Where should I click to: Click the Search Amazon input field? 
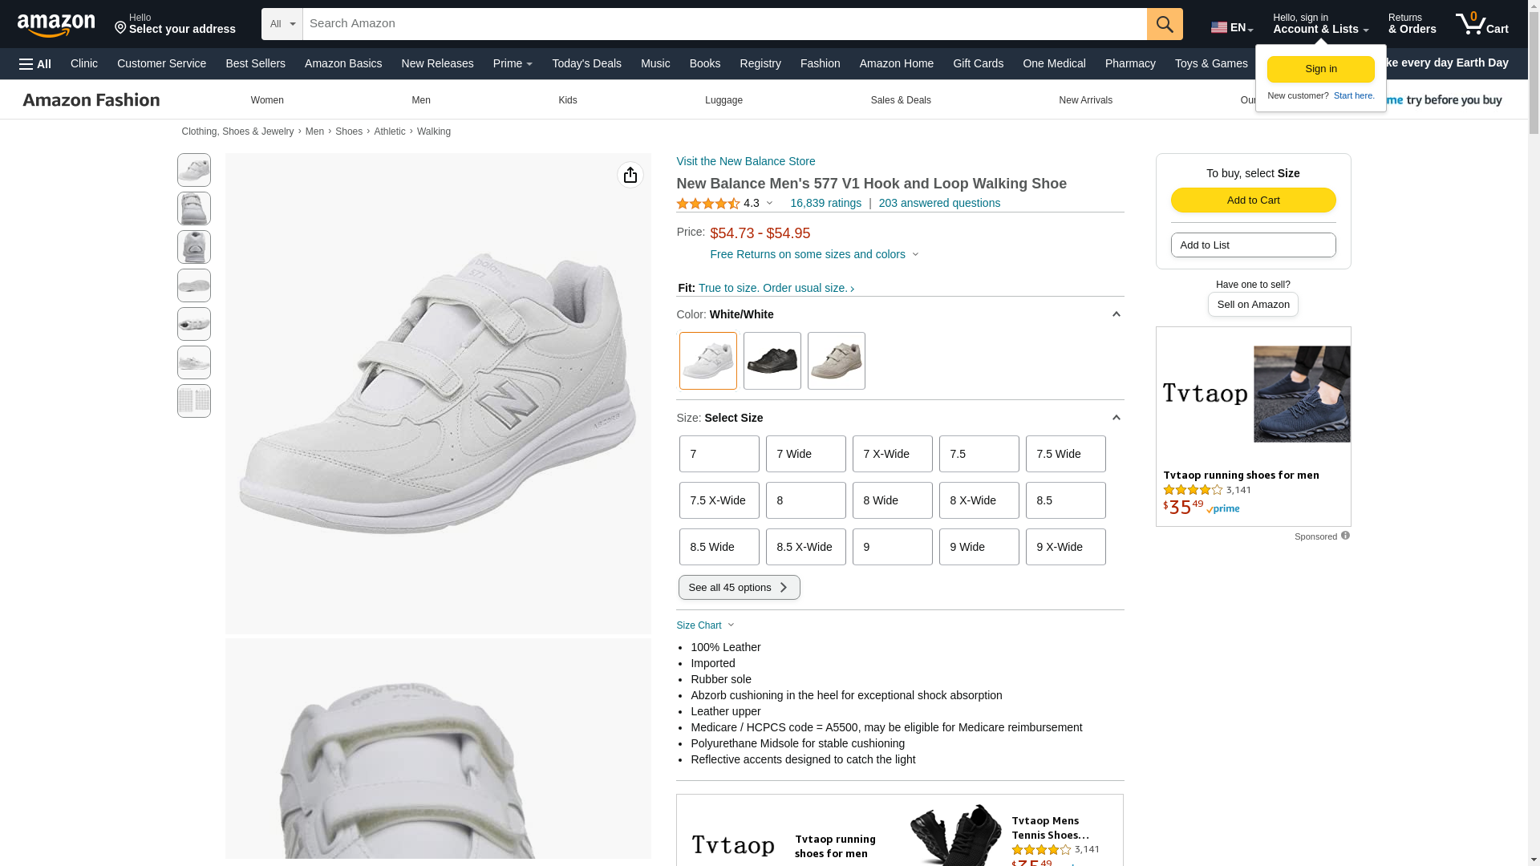[x=723, y=24]
